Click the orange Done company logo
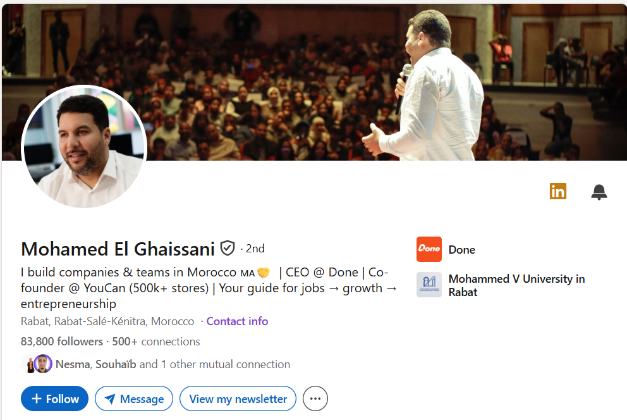The width and height of the screenshot is (627, 420). tap(429, 249)
